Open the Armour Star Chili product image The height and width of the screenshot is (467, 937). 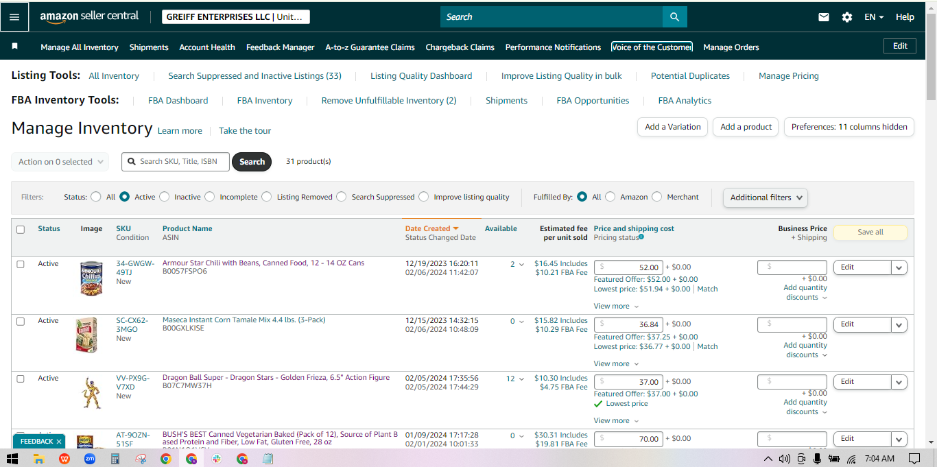(91, 278)
